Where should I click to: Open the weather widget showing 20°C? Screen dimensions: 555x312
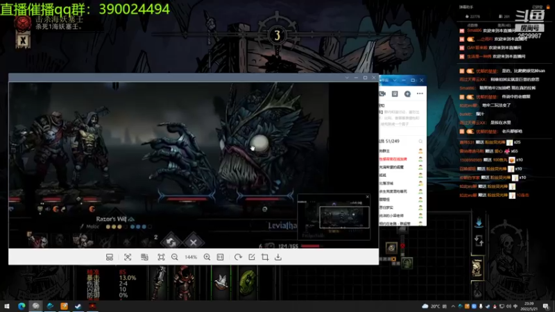pos(434,306)
